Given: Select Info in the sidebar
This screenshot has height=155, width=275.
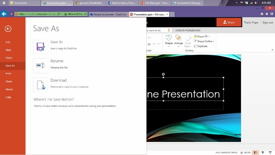Looking at the screenshot, I should coord(8,42).
